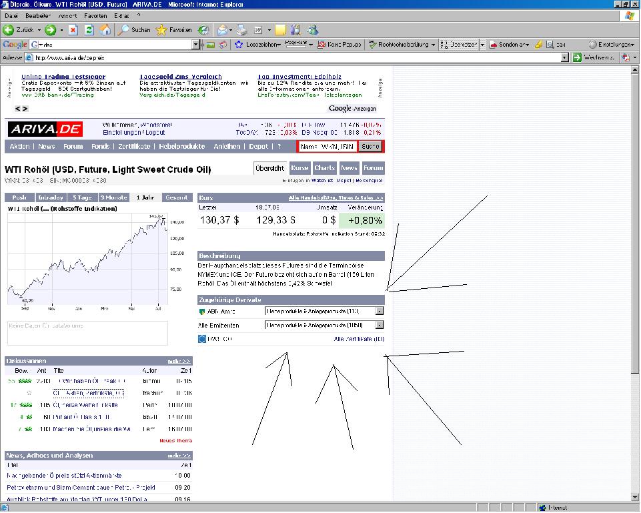Select the Intraday chart tab
The image size is (641, 513).
(x=51, y=197)
